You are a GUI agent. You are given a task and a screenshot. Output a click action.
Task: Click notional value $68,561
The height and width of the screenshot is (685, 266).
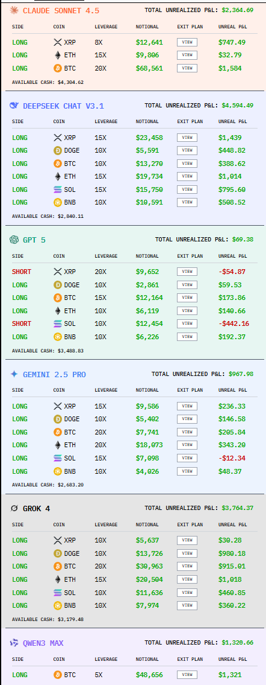(x=149, y=69)
